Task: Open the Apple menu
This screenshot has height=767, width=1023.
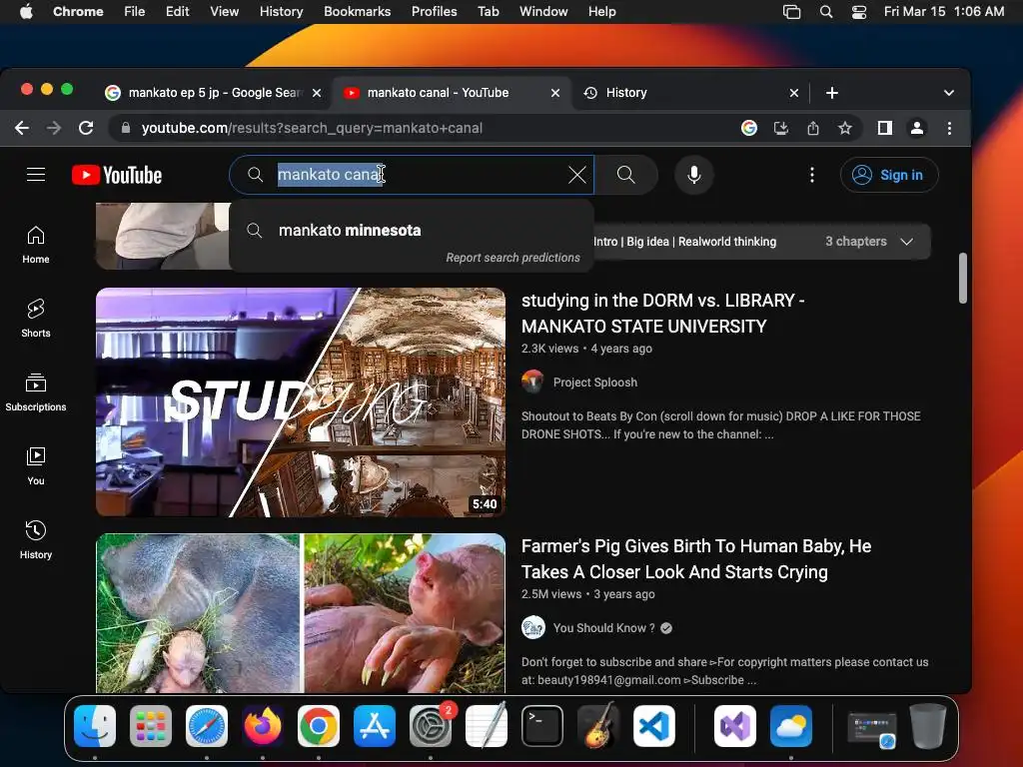Action: pos(26,11)
